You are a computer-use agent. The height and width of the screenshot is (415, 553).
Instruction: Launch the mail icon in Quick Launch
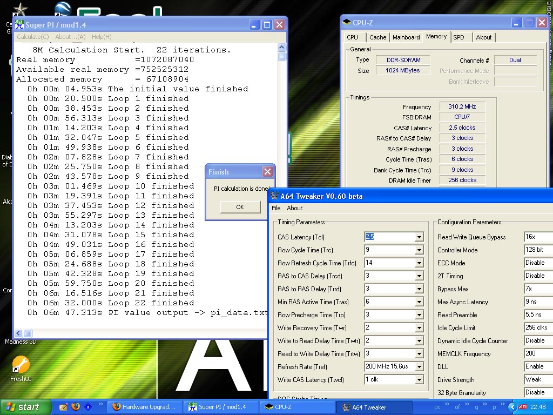pyautogui.click(x=63, y=407)
